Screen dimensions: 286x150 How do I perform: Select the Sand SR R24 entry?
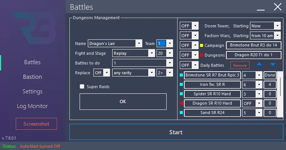click(x=212, y=112)
